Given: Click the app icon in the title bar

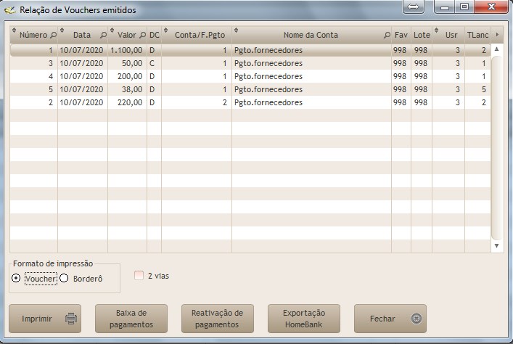Looking at the screenshot, I should pyautogui.click(x=10, y=10).
